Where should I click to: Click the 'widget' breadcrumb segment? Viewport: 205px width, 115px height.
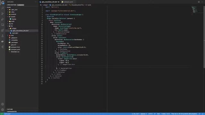click(x=45, y=5)
